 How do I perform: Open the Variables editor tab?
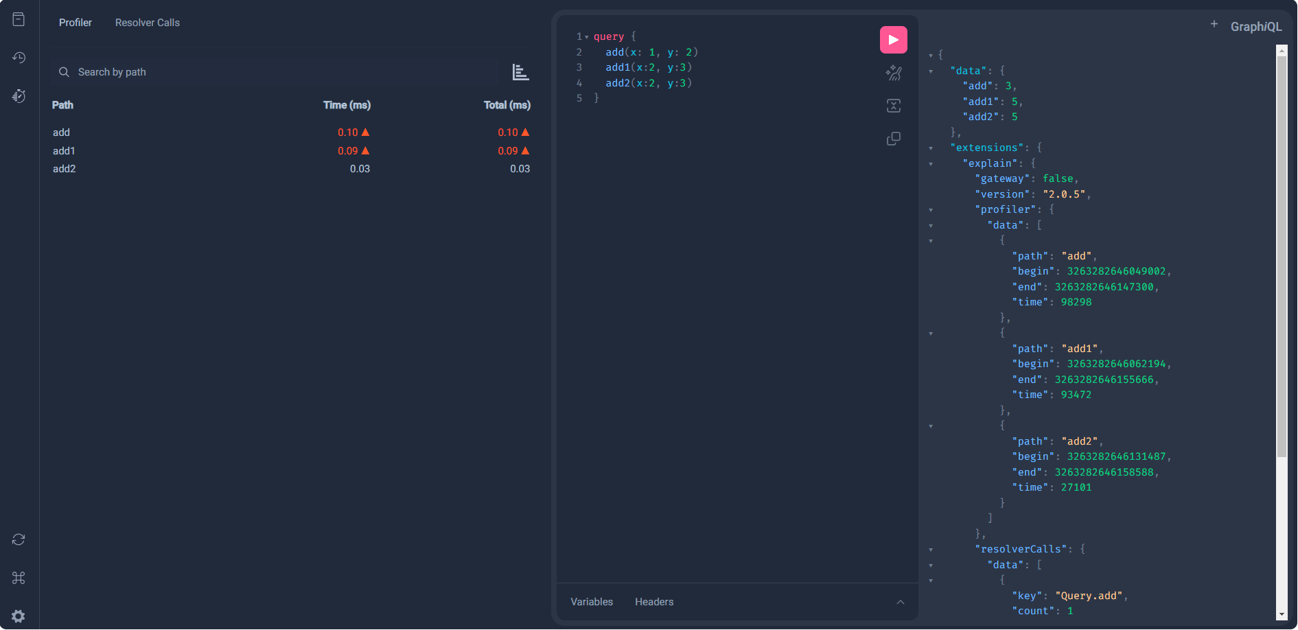592,602
